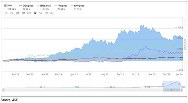Select the 5Y time range

[41, 13]
